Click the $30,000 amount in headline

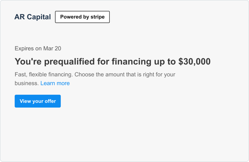(x=194, y=62)
